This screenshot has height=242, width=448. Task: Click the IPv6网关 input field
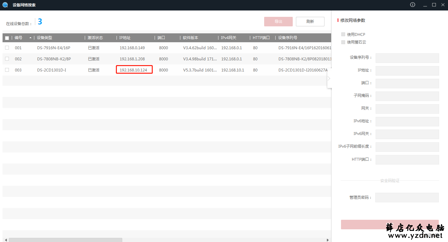pos(407,134)
